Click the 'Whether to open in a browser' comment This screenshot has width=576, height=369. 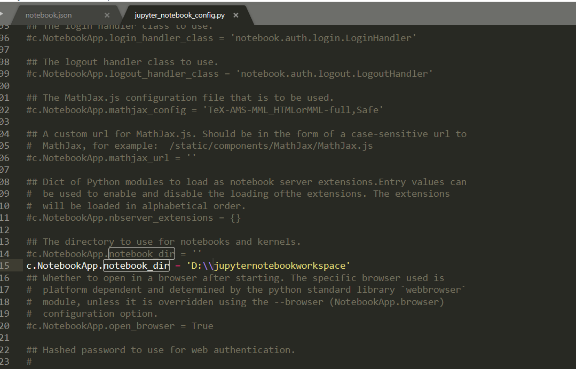tap(235, 278)
